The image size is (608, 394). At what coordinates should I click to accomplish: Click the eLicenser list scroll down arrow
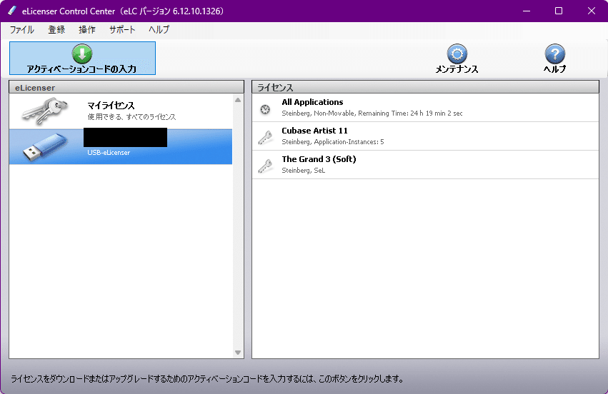[x=238, y=353]
